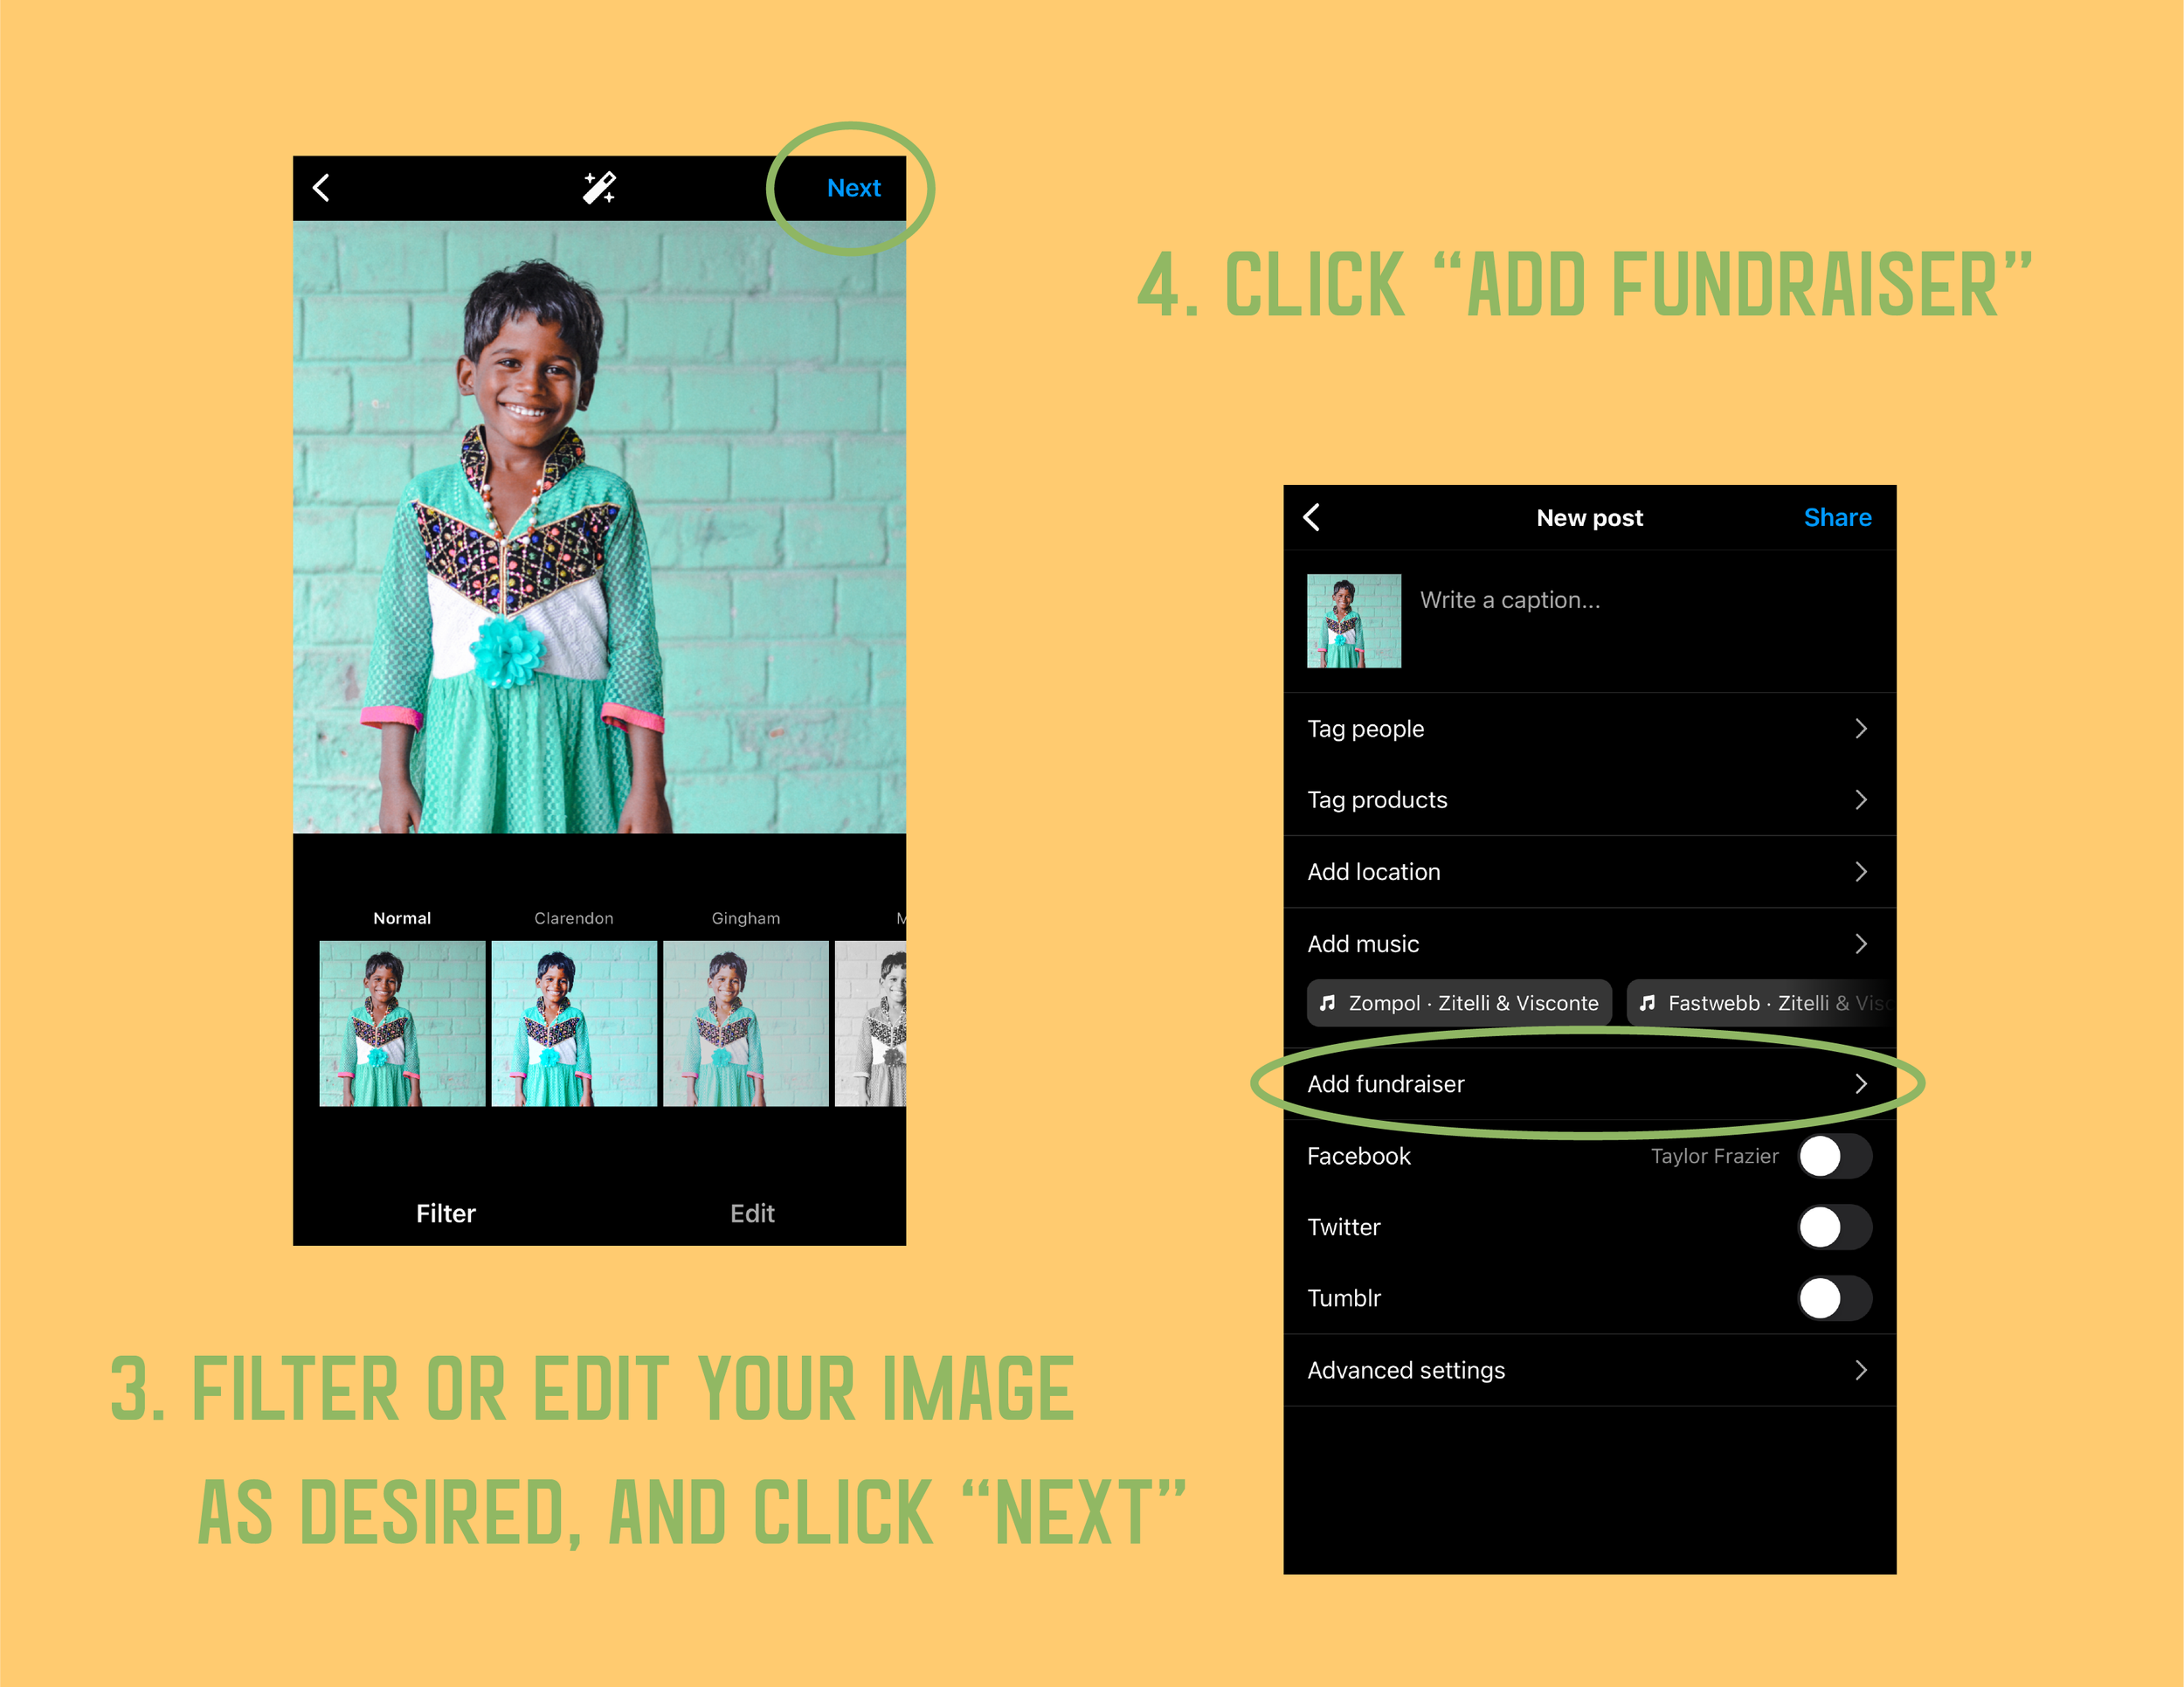Select the Fastwebb music suggestion chip
This screenshot has height=1687, width=2184.
(x=1760, y=1003)
